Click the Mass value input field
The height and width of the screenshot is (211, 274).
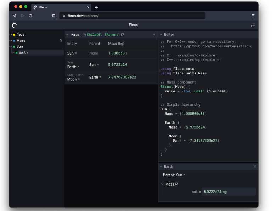click(229, 192)
